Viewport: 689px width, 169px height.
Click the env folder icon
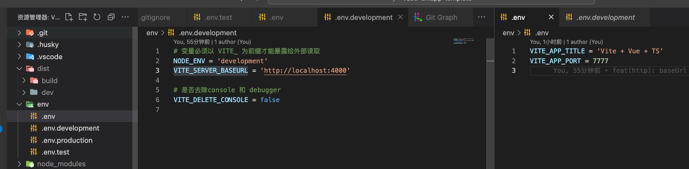tap(30, 104)
